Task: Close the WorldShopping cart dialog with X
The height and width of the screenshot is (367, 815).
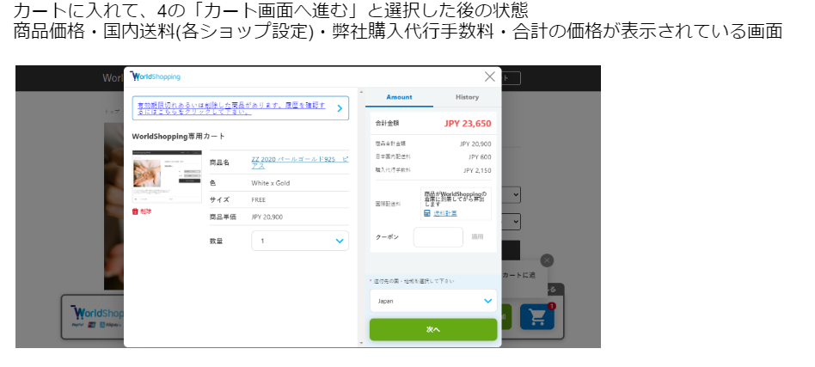Action: 490,76
